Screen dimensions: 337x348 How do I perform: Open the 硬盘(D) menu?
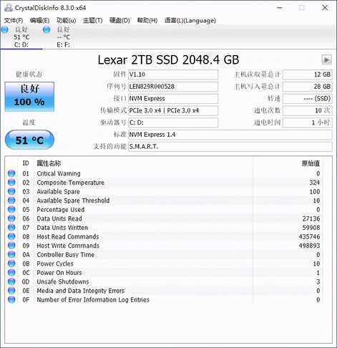click(119, 21)
